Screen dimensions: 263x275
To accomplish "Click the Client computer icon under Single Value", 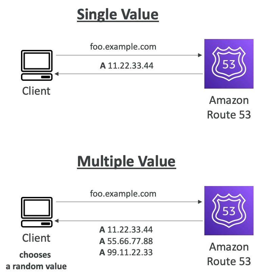I will (36, 66).
